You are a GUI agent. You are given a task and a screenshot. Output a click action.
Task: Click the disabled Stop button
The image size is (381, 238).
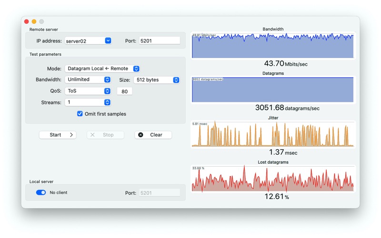[x=105, y=135]
